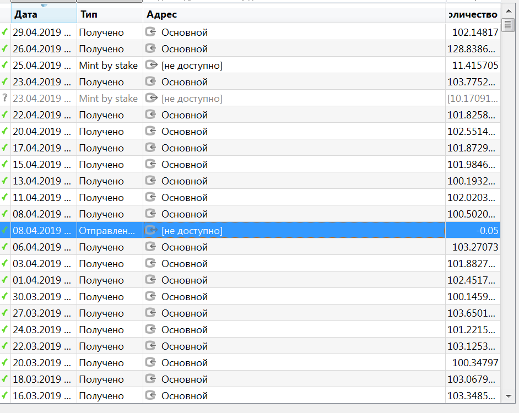Viewport: 519px width, 413px height.
Task: Select amount 103.27073
Action: (x=475, y=247)
